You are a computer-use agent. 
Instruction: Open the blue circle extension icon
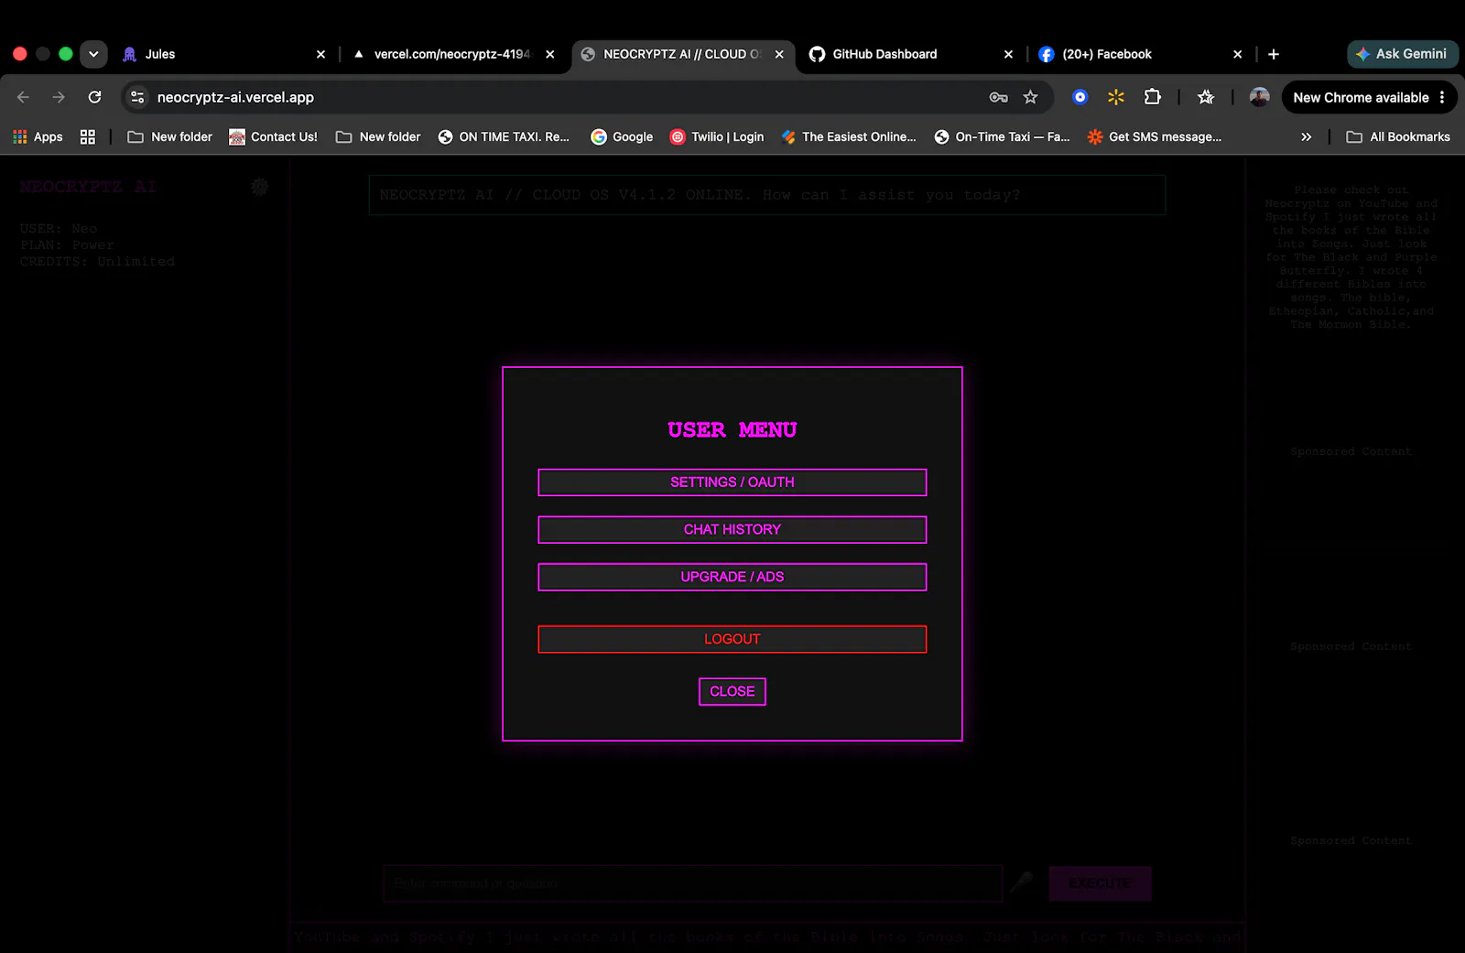1080,97
